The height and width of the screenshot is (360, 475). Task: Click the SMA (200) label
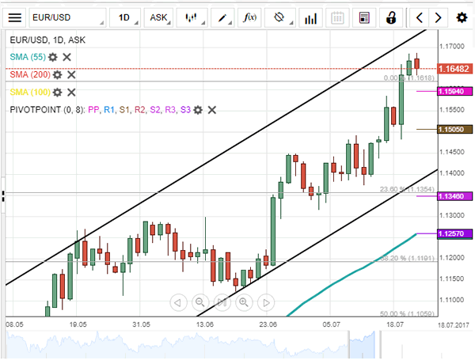coord(30,74)
